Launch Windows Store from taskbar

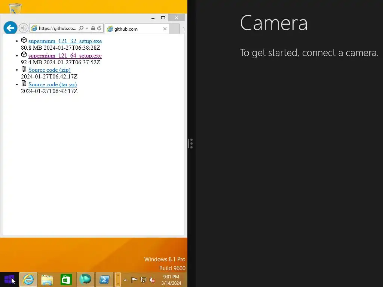(66, 280)
